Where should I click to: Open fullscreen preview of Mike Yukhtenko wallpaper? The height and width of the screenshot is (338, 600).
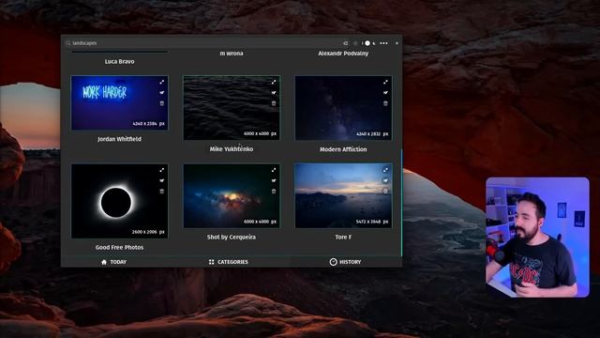coord(274,82)
